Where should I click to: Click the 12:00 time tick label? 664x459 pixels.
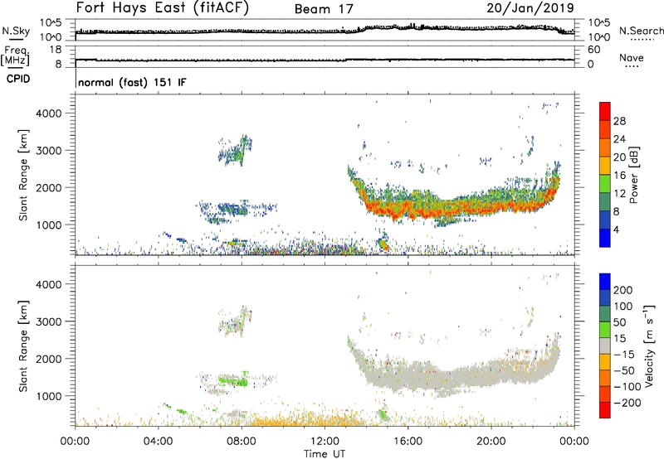[325, 442]
